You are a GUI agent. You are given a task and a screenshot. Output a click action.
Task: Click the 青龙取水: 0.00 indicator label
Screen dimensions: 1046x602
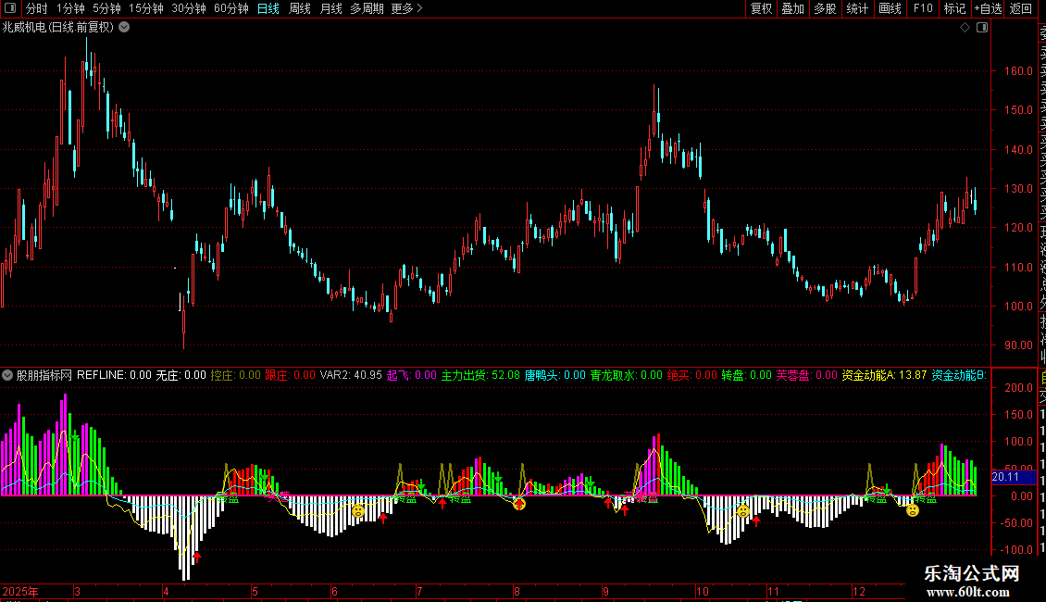pyautogui.click(x=627, y=375)
